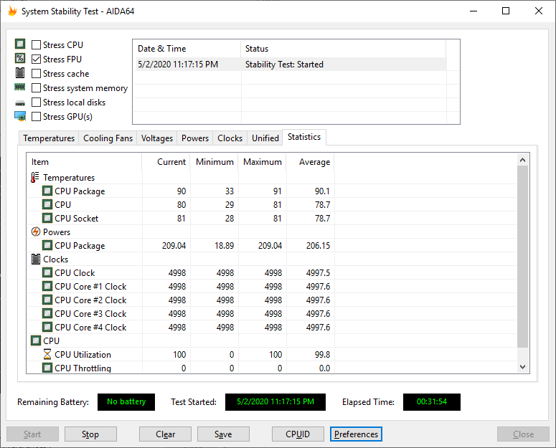Image resolution: width=556 pixels, height=448 pixels.
Task: Click the green icon of CPU group row
Action: tap(36, 340)
